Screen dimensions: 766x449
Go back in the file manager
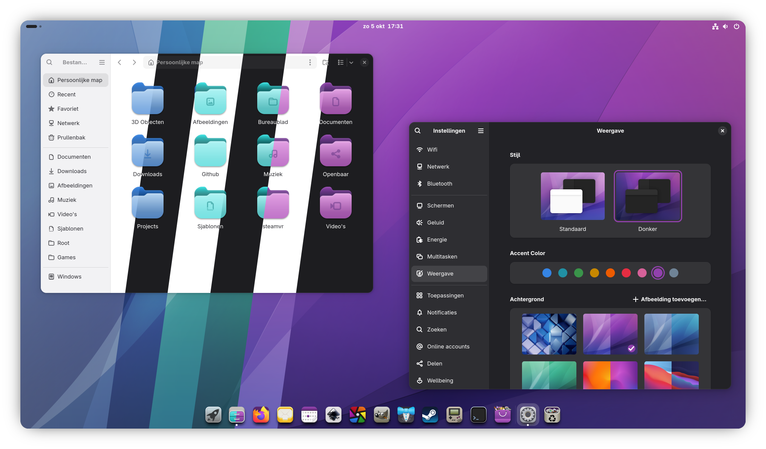(119, 62)
